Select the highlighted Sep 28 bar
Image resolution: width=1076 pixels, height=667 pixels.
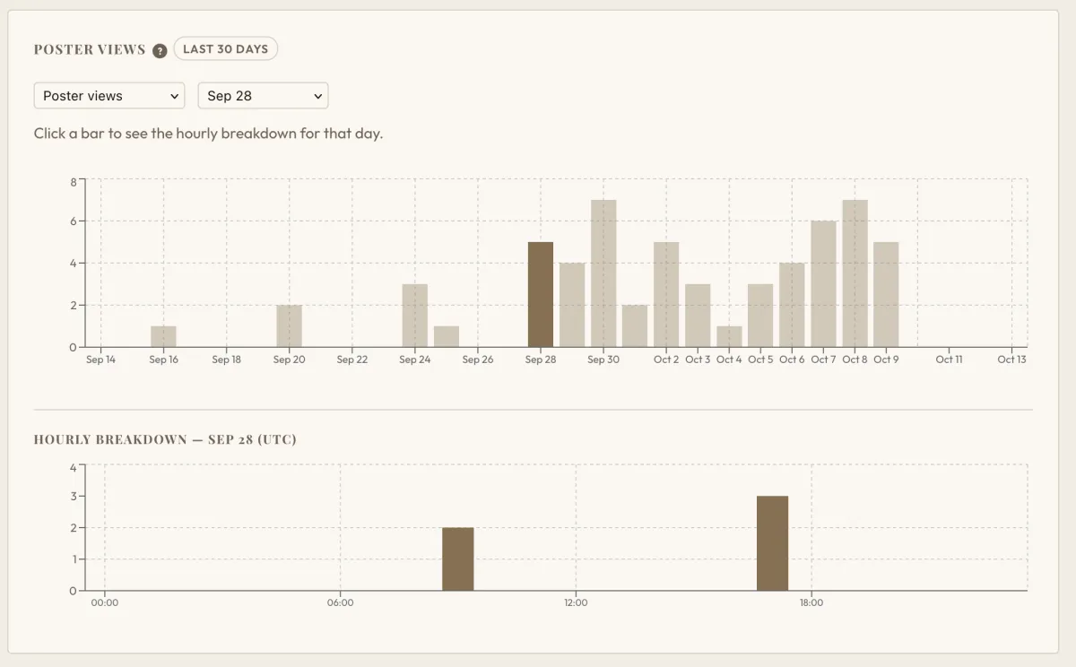(x=541, y=294)
